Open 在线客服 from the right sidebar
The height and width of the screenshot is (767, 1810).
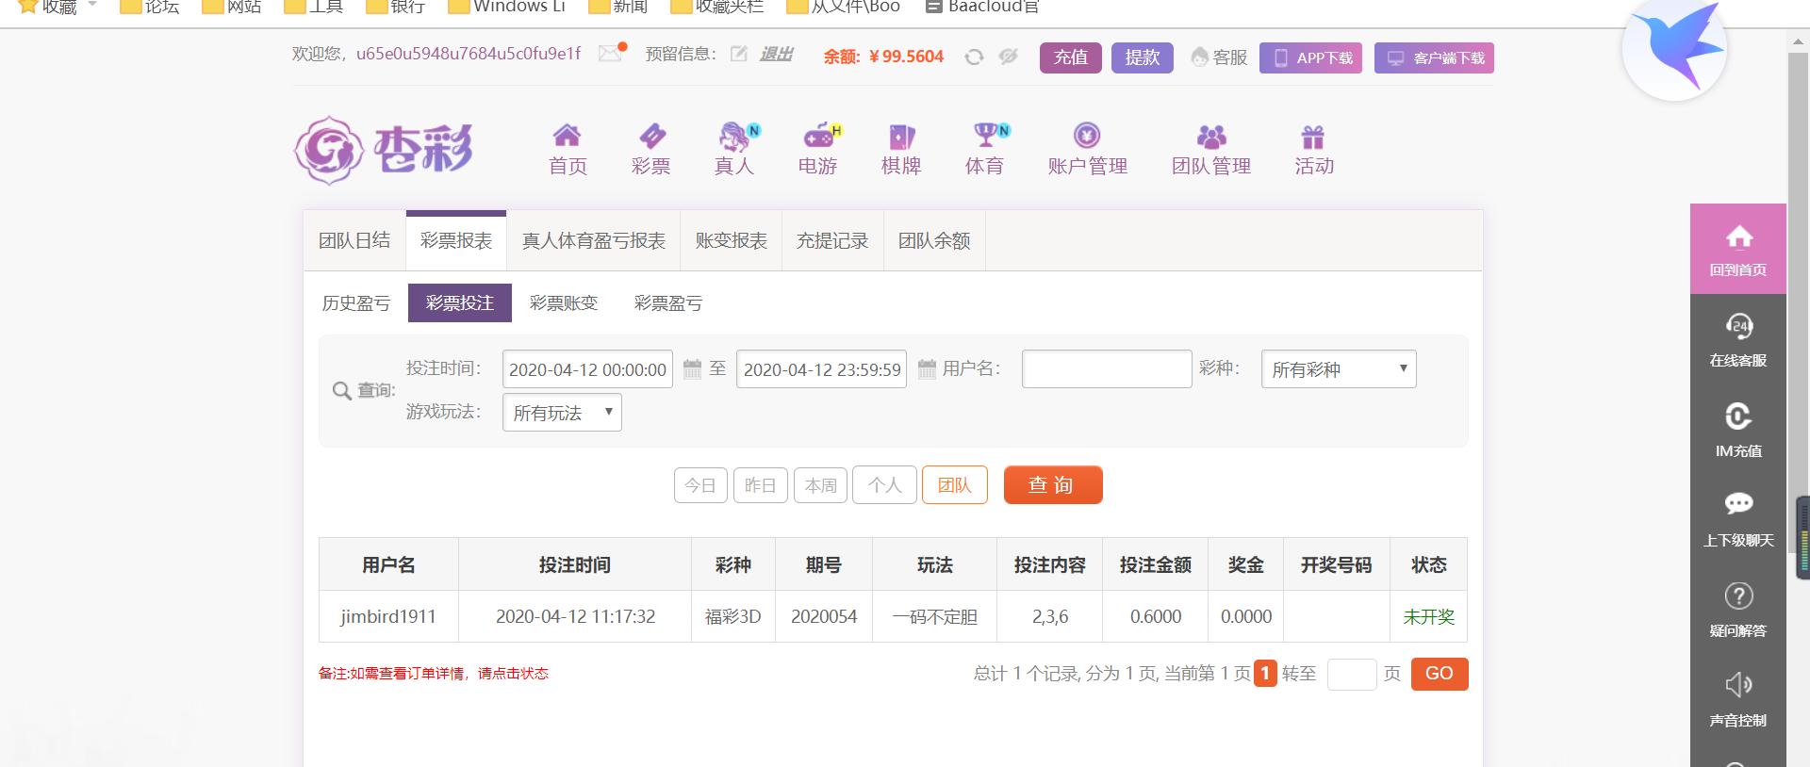click(x=1737, y=339)
